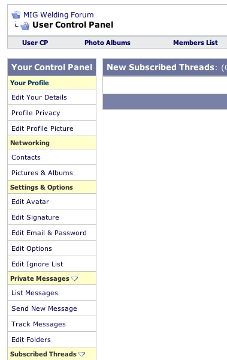Click the User Control Panel folder icon
The image size is (227, 360).
[25, 26]
